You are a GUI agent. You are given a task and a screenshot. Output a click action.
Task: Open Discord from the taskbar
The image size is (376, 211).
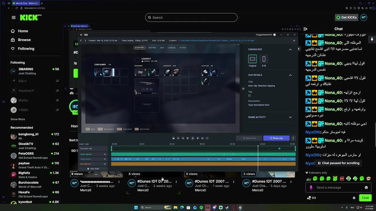click(x=214, y=207)
